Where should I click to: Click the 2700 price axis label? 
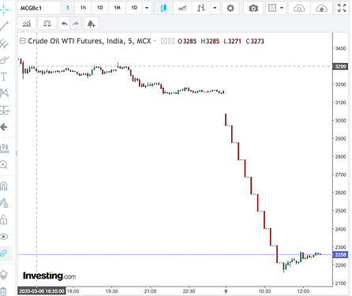pos(340,174)
